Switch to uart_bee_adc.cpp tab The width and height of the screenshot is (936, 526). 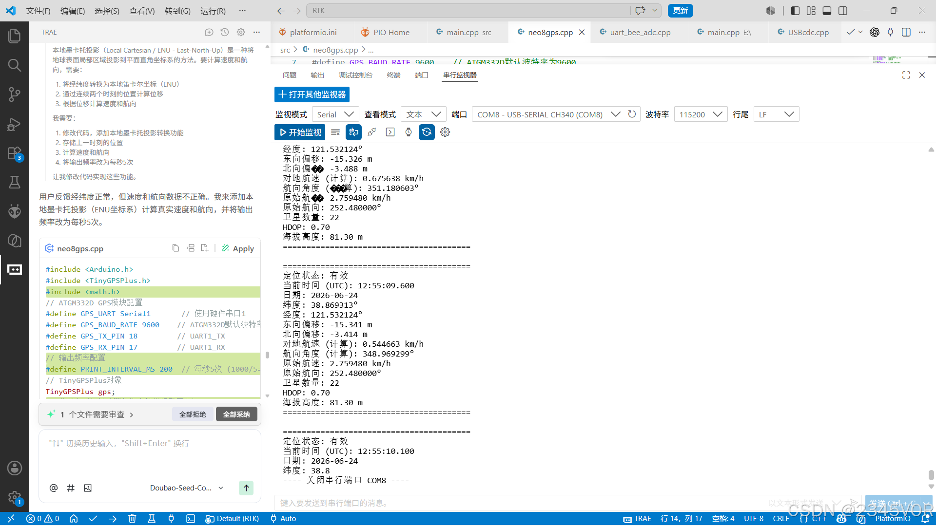(x=641, y=32)
